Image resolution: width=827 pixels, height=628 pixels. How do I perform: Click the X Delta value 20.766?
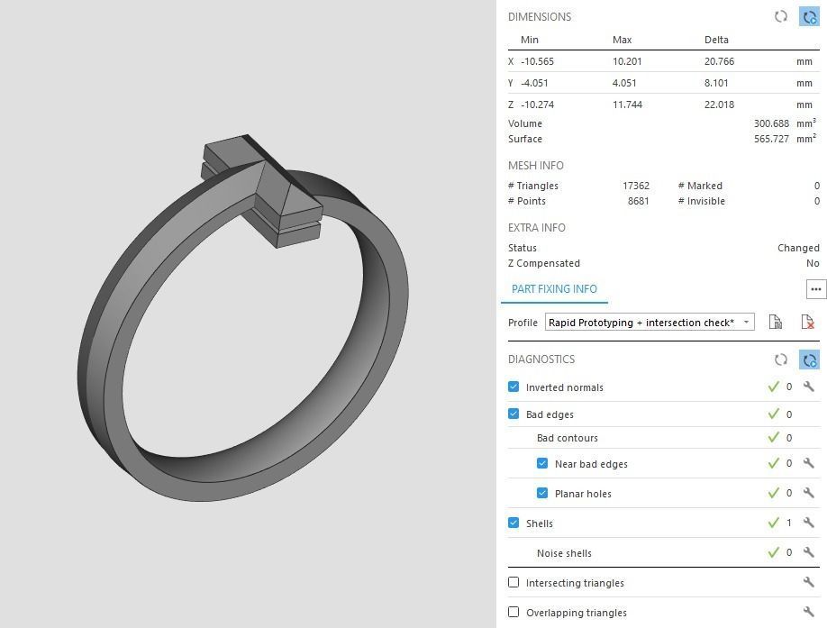720,61
